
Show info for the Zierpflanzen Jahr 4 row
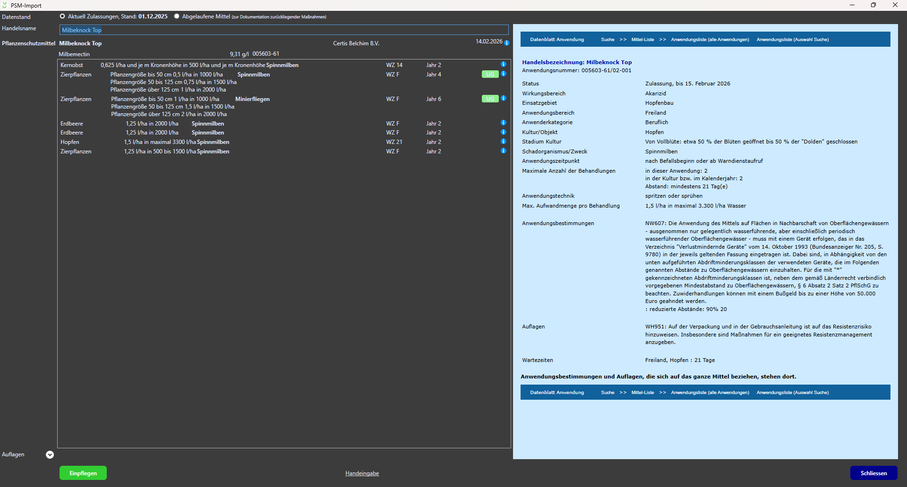coord(503,74)
